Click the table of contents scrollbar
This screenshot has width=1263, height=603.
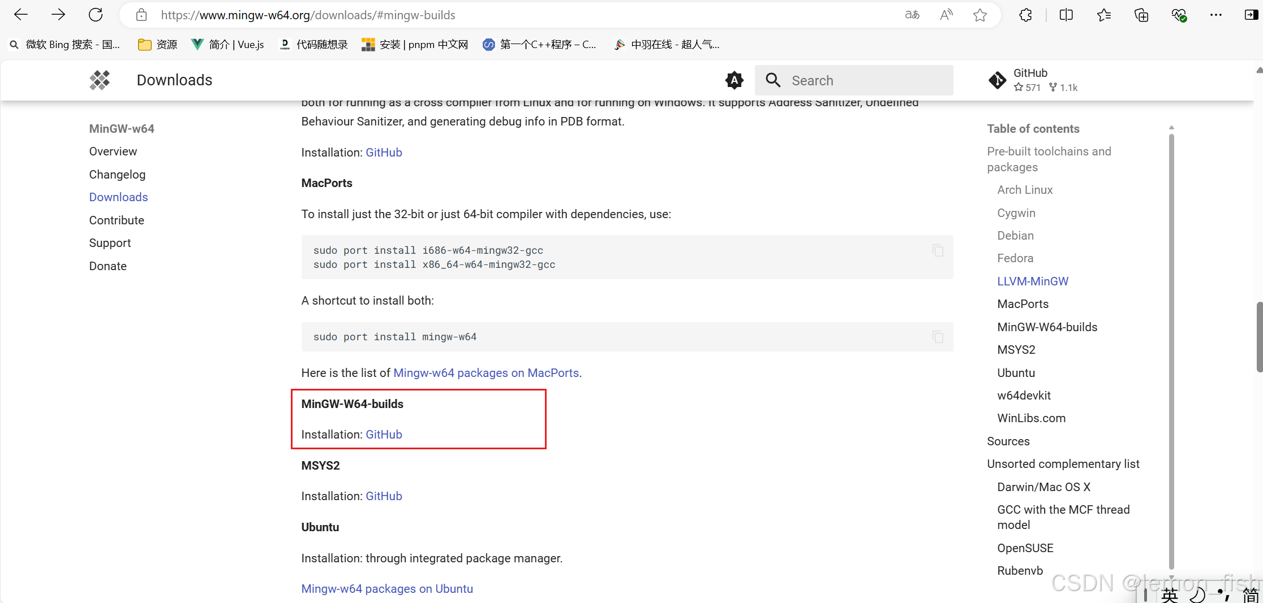(x=1171, y=351)
